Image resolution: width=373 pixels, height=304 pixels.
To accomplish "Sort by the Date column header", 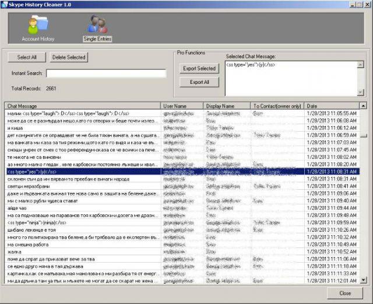I will tap(331, 106).
